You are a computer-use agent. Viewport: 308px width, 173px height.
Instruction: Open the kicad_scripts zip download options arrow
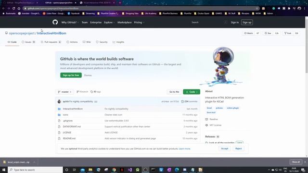(34, 162)
